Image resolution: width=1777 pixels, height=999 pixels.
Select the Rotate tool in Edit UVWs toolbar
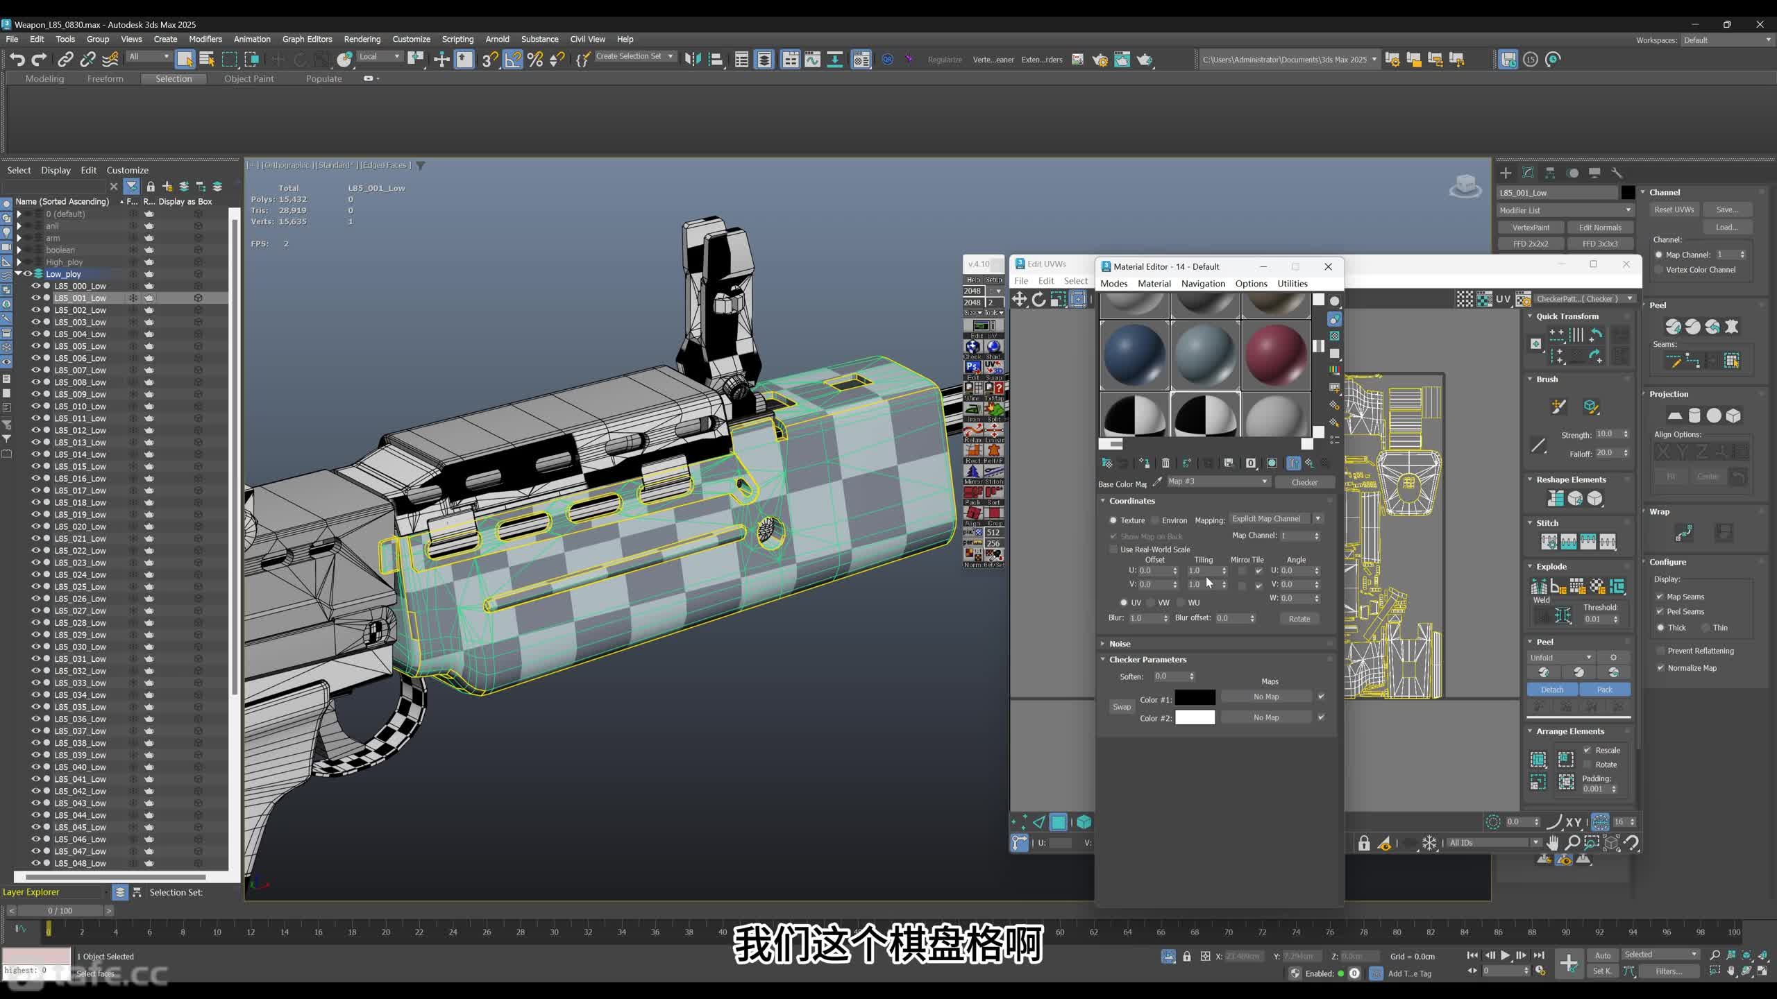1038,299
